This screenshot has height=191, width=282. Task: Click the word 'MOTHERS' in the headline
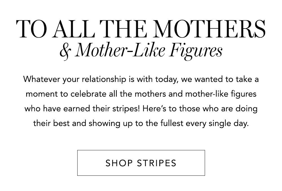point(210,29)
